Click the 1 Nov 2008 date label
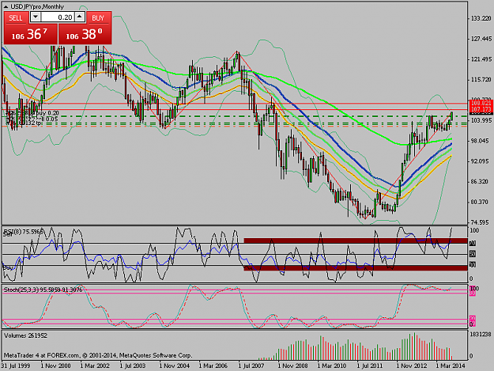Image resolution: width=494 pixels, height=371 pixels. (292, 365)
